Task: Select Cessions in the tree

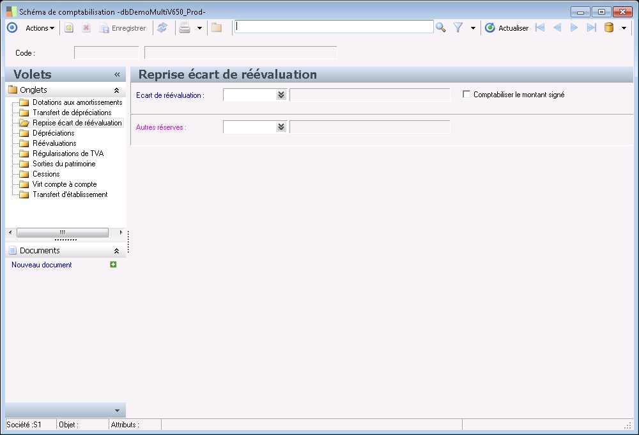Action: click(46, 174)
